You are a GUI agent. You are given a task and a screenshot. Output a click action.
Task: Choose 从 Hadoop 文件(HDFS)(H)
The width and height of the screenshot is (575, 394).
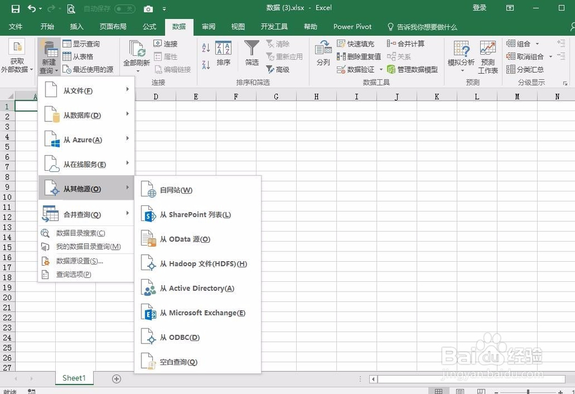tap(198, 264)
